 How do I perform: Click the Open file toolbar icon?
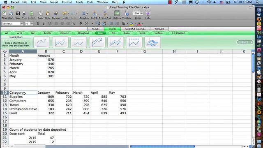click(x=11, y=14)
